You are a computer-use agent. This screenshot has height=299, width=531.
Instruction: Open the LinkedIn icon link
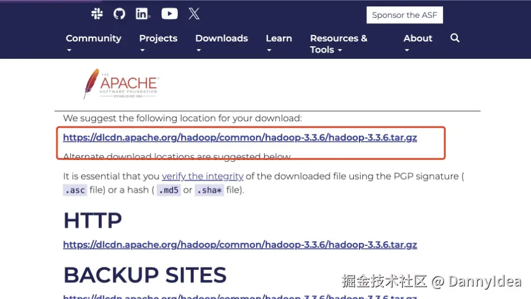pyautogui.click(x=142, y=14)
